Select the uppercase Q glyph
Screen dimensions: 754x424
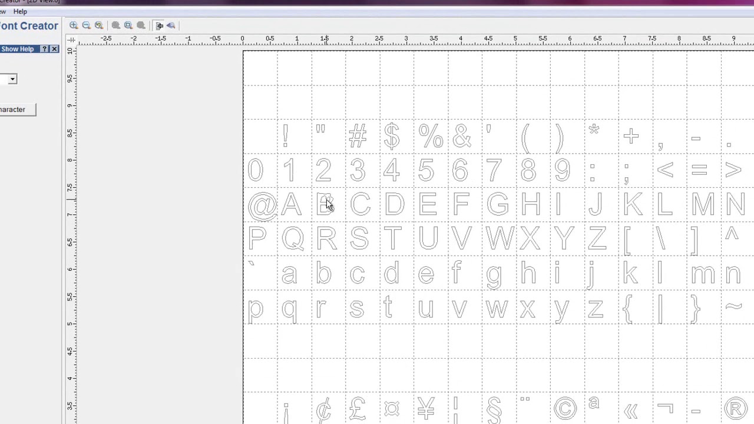click(293, 239)
